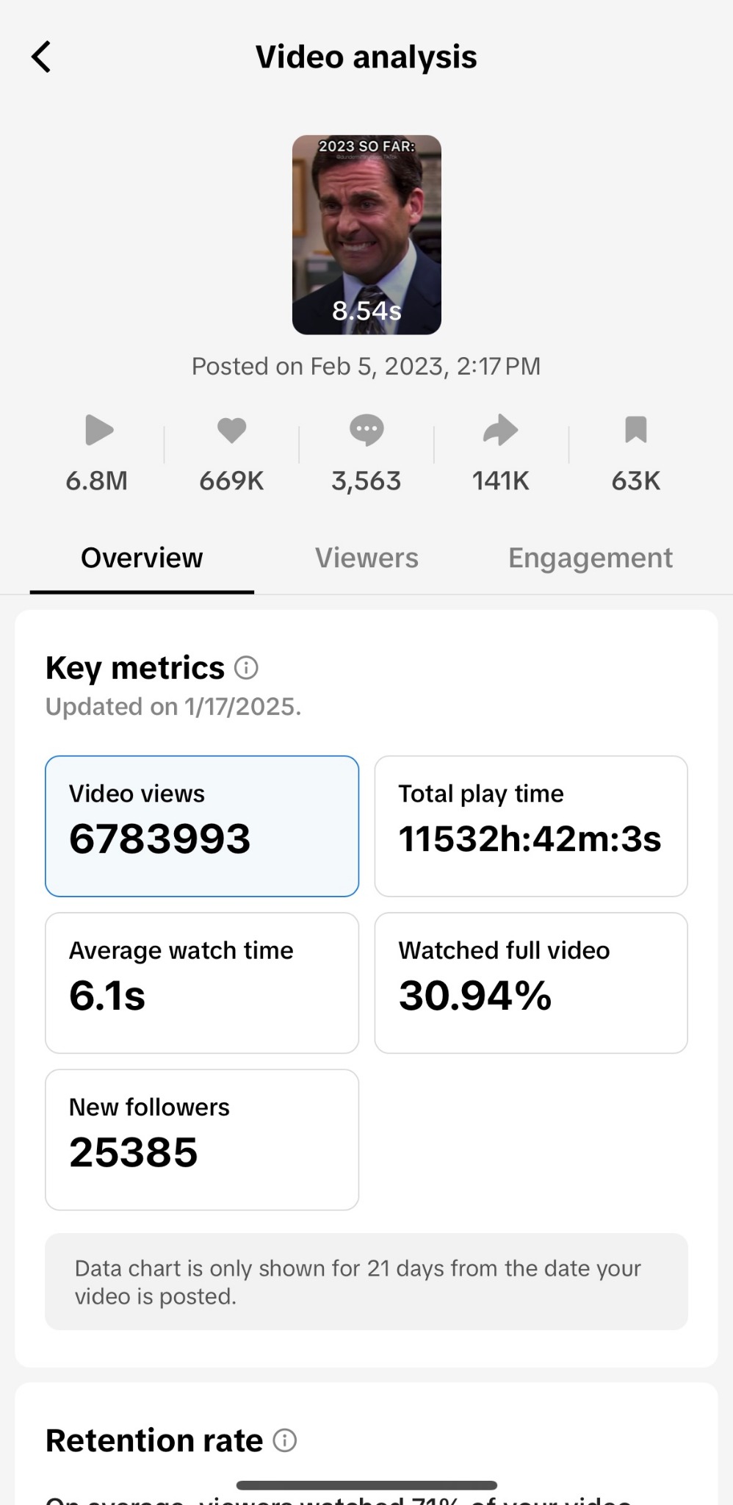The height and width of the screenshot is (1505, 733).
Task: Open Key metrics info icon
Action: (x=246, y=668)
